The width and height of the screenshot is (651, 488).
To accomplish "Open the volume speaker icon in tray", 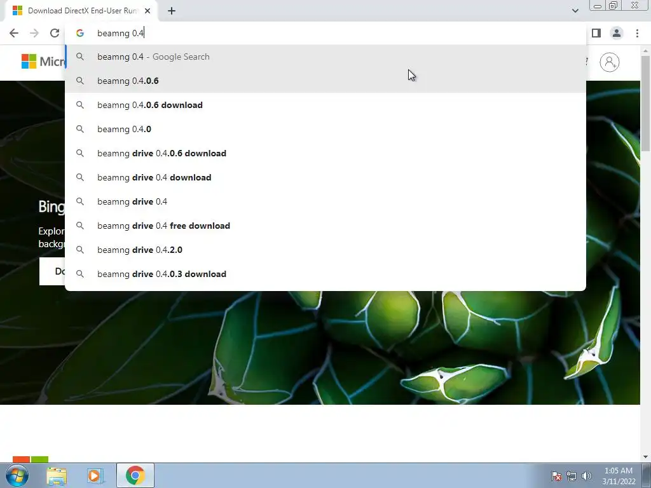I will (587, 476).
